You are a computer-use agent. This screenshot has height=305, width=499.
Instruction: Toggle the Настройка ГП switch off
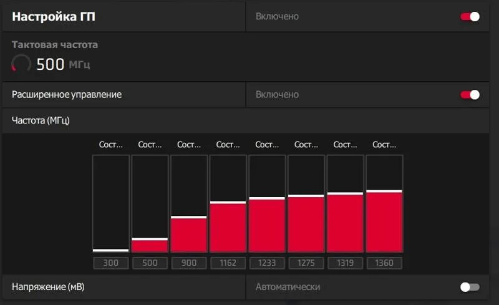point(470,17)
